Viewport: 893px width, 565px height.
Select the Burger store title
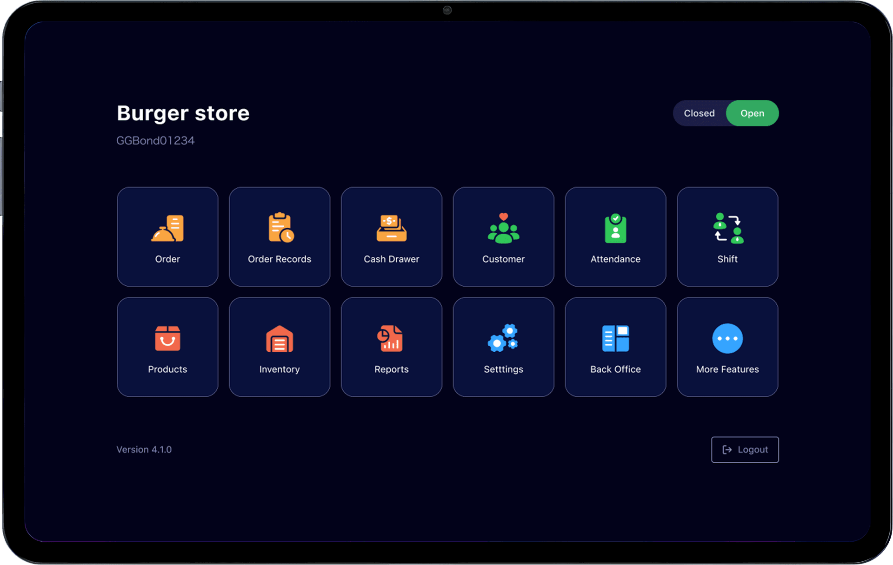click(183, 113)
